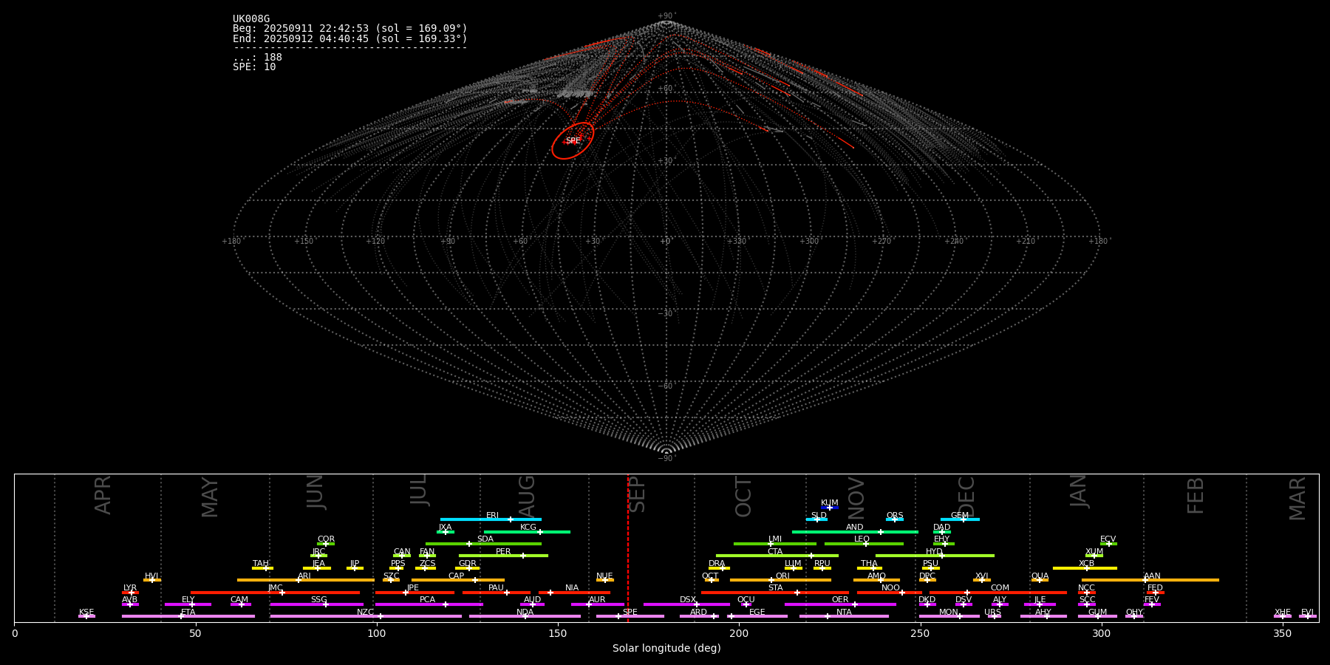Click the FEB month label

point(1196,496)
